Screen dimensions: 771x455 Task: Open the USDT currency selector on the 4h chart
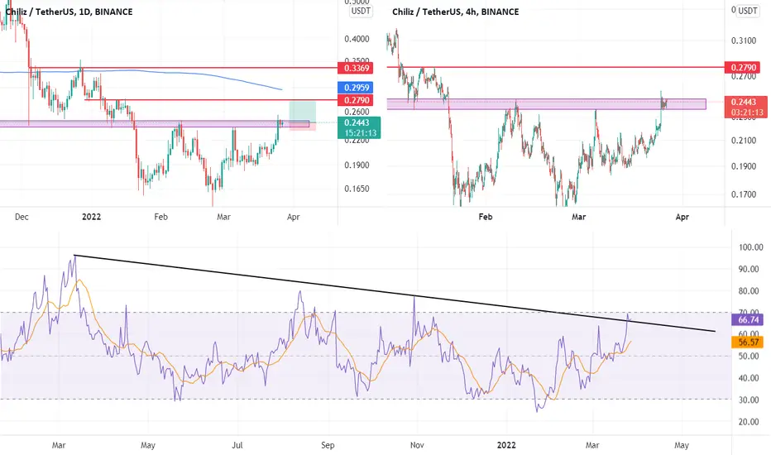click(x=747, y=12)
